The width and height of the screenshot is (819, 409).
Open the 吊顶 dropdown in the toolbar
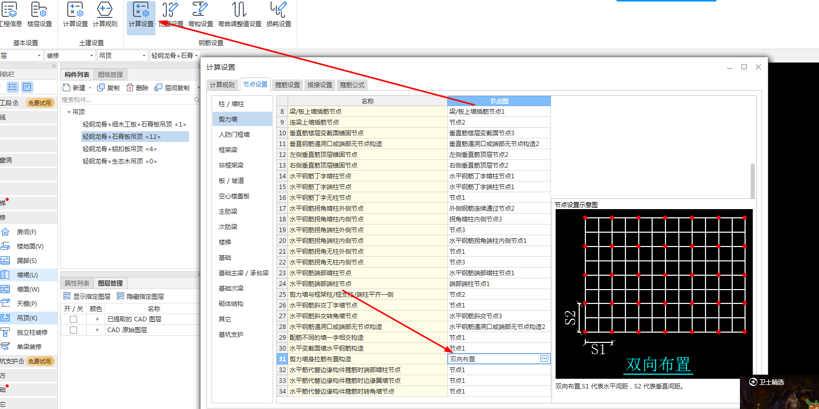pyautogui.click(x=123, y=55)
